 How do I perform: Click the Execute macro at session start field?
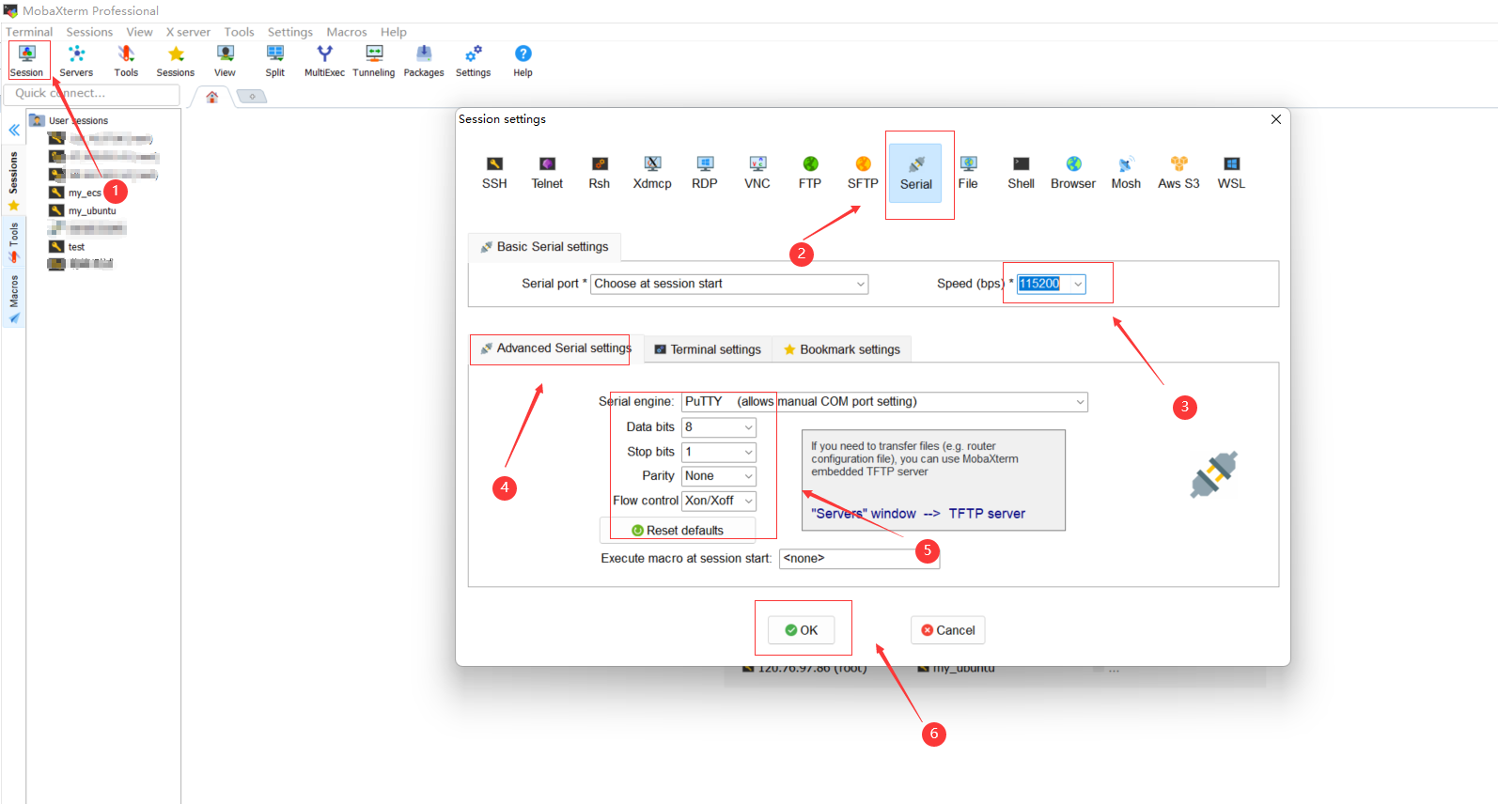pyautogui.click(x=859, y=559)
